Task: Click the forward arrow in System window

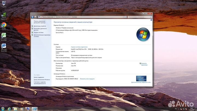Action: pos(35,17)
